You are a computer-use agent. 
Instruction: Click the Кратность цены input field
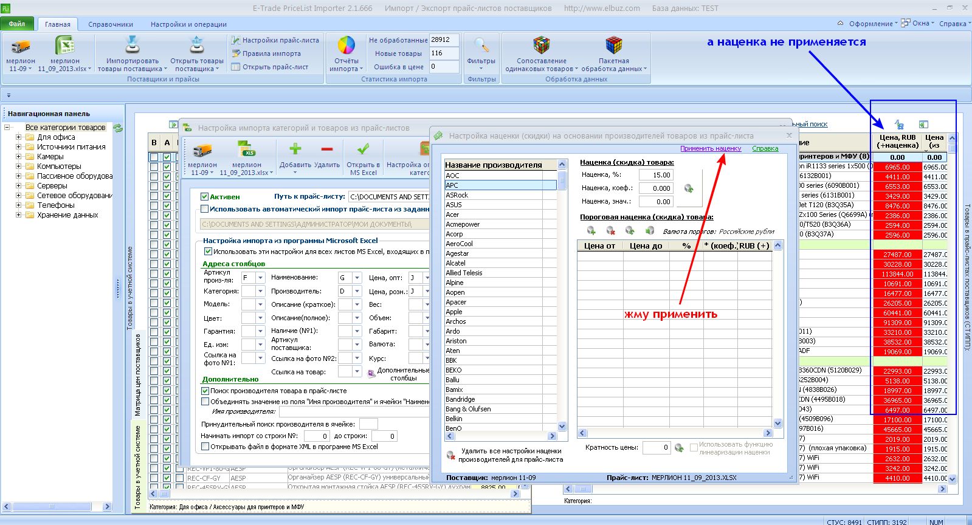tap(656, 448)
